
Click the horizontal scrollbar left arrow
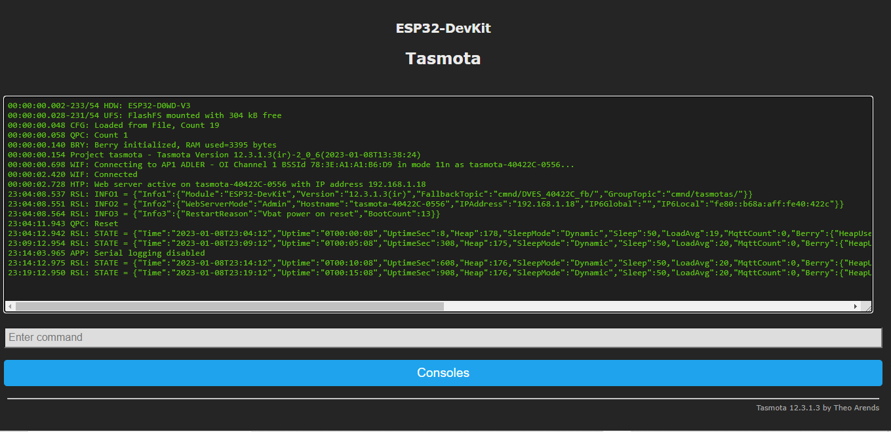pos(10,306)
